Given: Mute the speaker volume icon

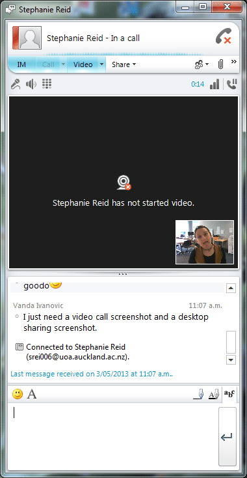Looking at the screenshot, I should point(31,84).
